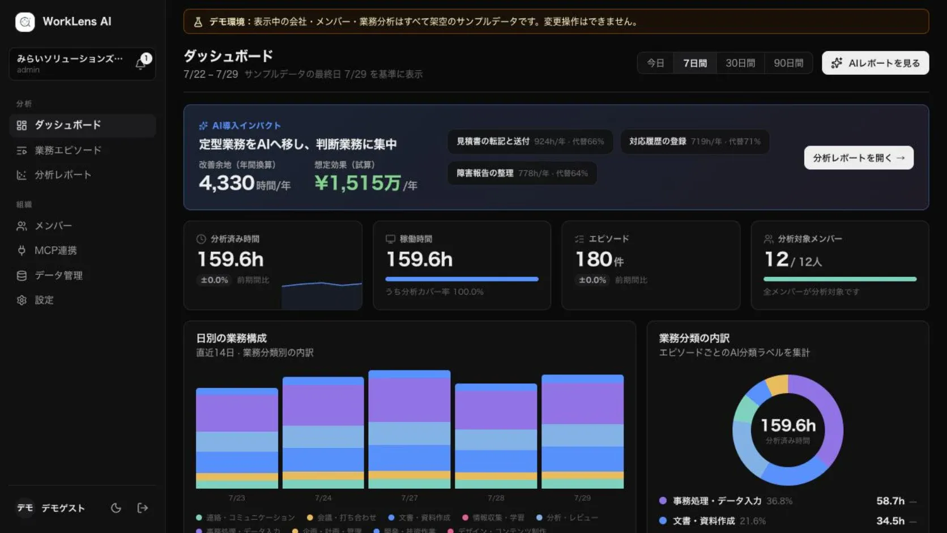Click the ダッシュボード grid icon in sidebar
The width and height of the screenshot is (947, 533).
click(x=22, y=125)
